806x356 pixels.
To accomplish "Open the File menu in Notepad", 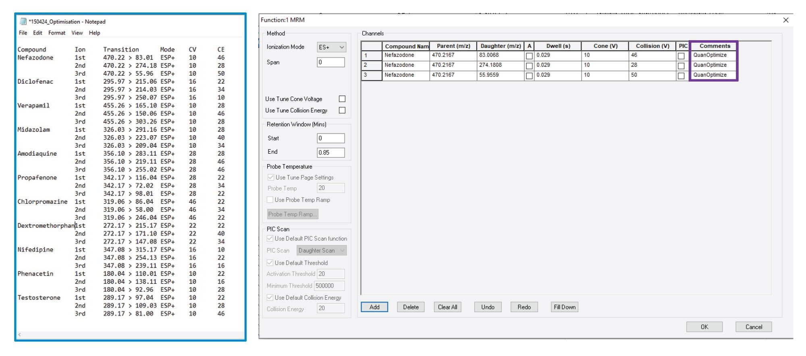I will pos(23,33).
